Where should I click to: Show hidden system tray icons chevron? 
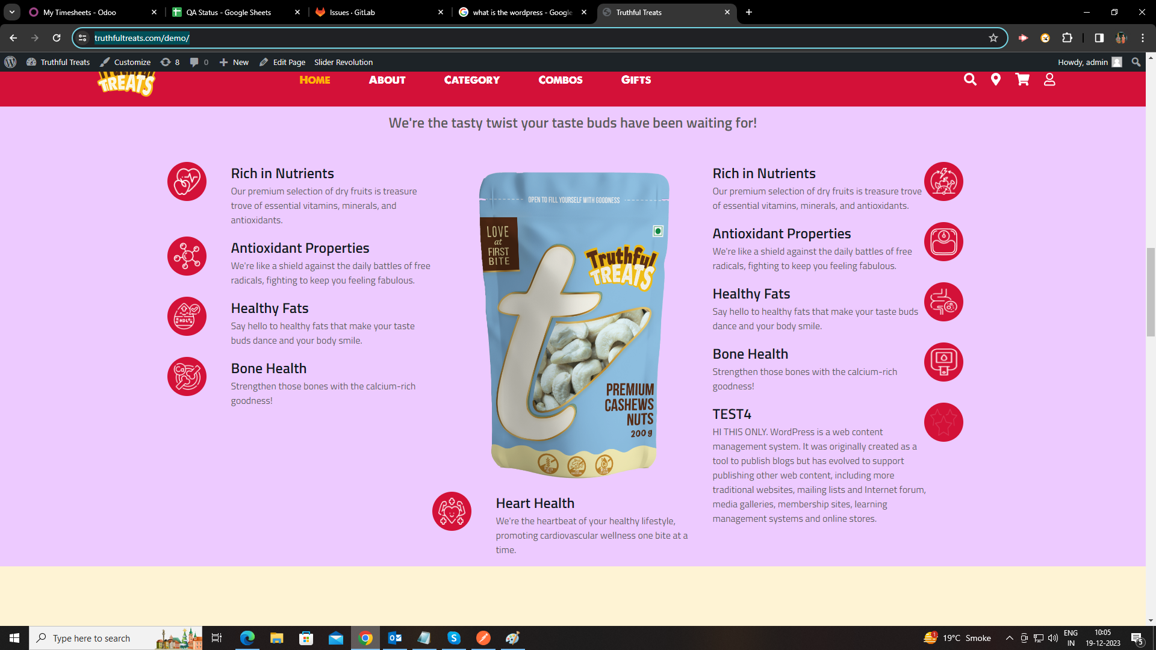(1009, 638)
